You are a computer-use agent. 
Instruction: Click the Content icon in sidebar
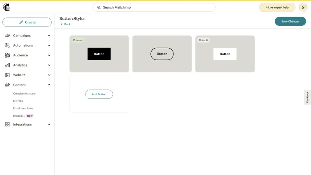pos(7,85)
